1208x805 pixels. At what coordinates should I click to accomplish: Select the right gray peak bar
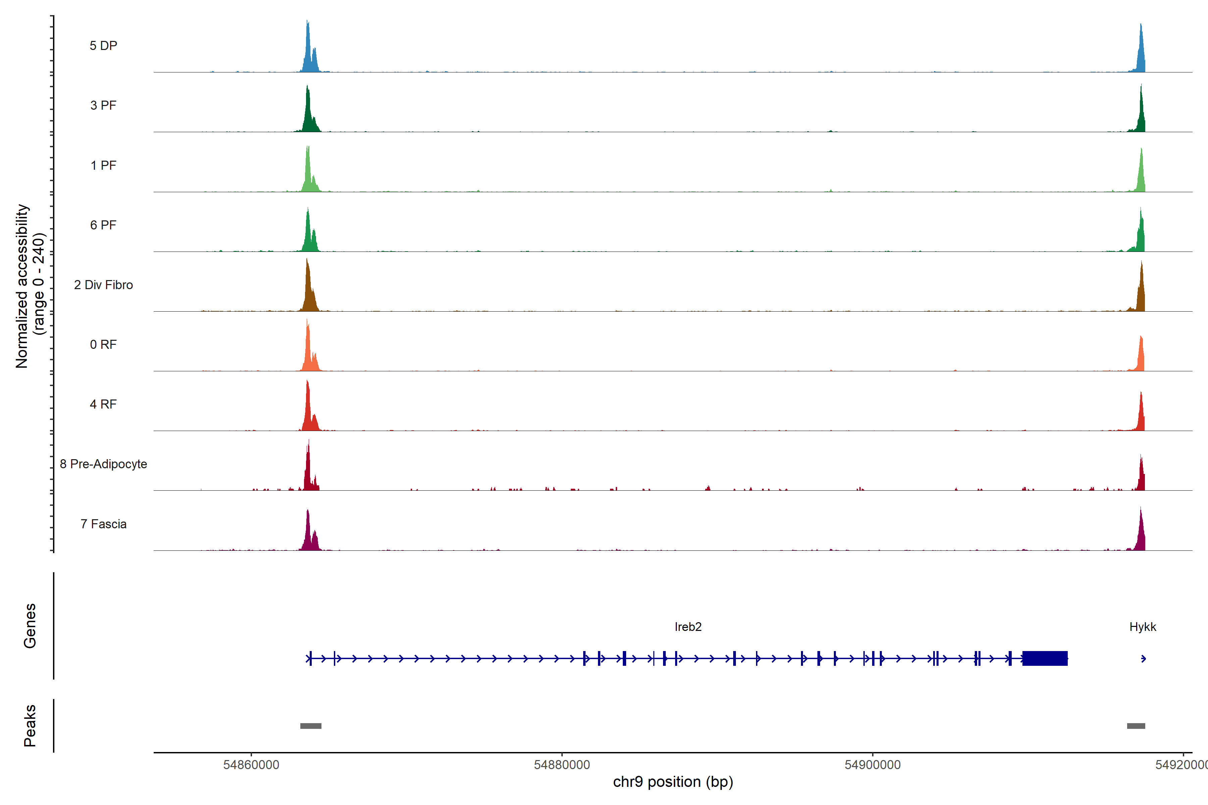1136,726
